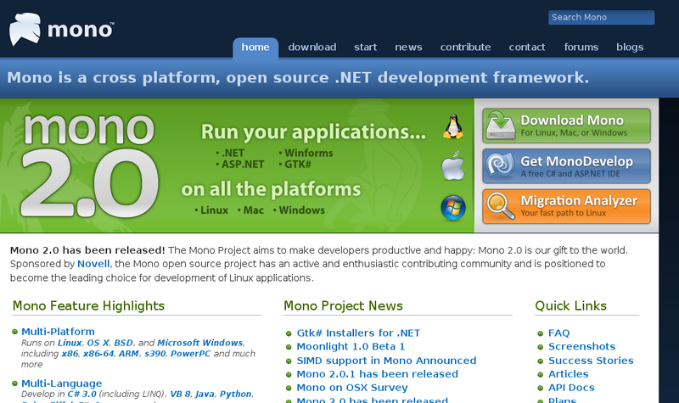Click the Linux Tux penguin icon
Screen dimensions: 679x403
tap(453, 126)
